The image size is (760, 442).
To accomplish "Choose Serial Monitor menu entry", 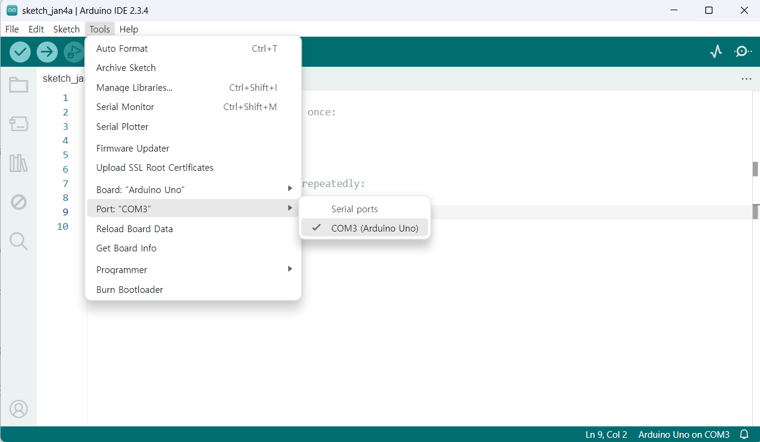I will (x=193, y=107).
